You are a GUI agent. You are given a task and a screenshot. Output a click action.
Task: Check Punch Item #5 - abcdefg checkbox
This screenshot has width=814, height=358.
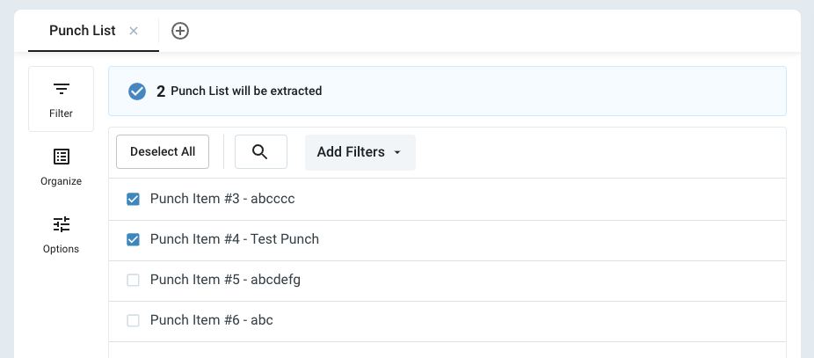click(134, 281)
